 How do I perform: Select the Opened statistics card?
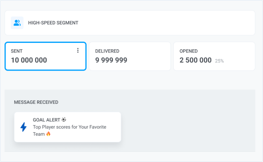coord(214,56)
